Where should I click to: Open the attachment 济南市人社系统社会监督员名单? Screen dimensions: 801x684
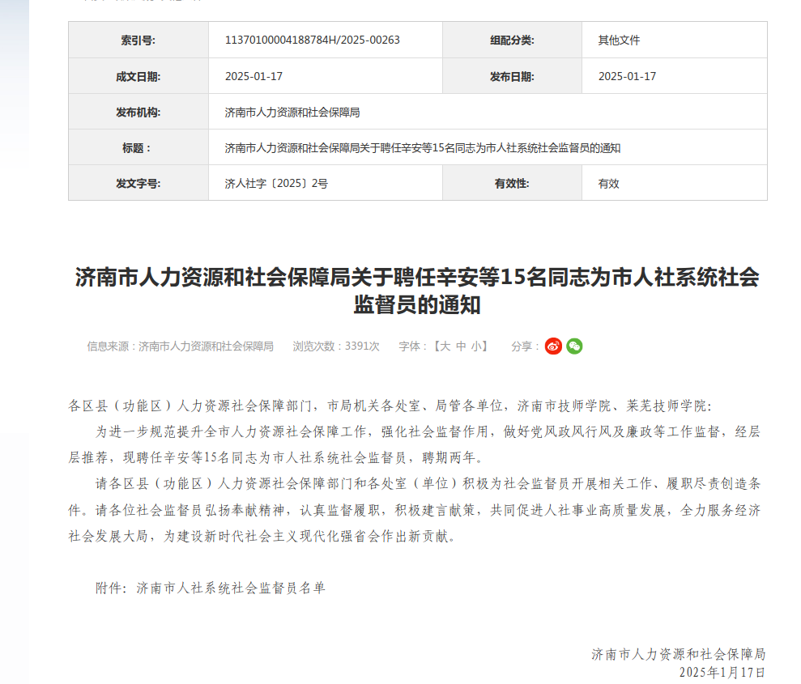point(230,588)
